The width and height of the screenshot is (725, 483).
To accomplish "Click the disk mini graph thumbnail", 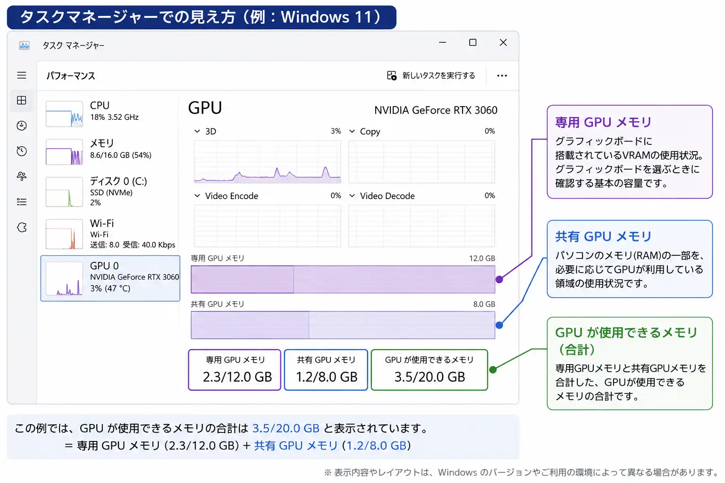I will coord(64,192).
